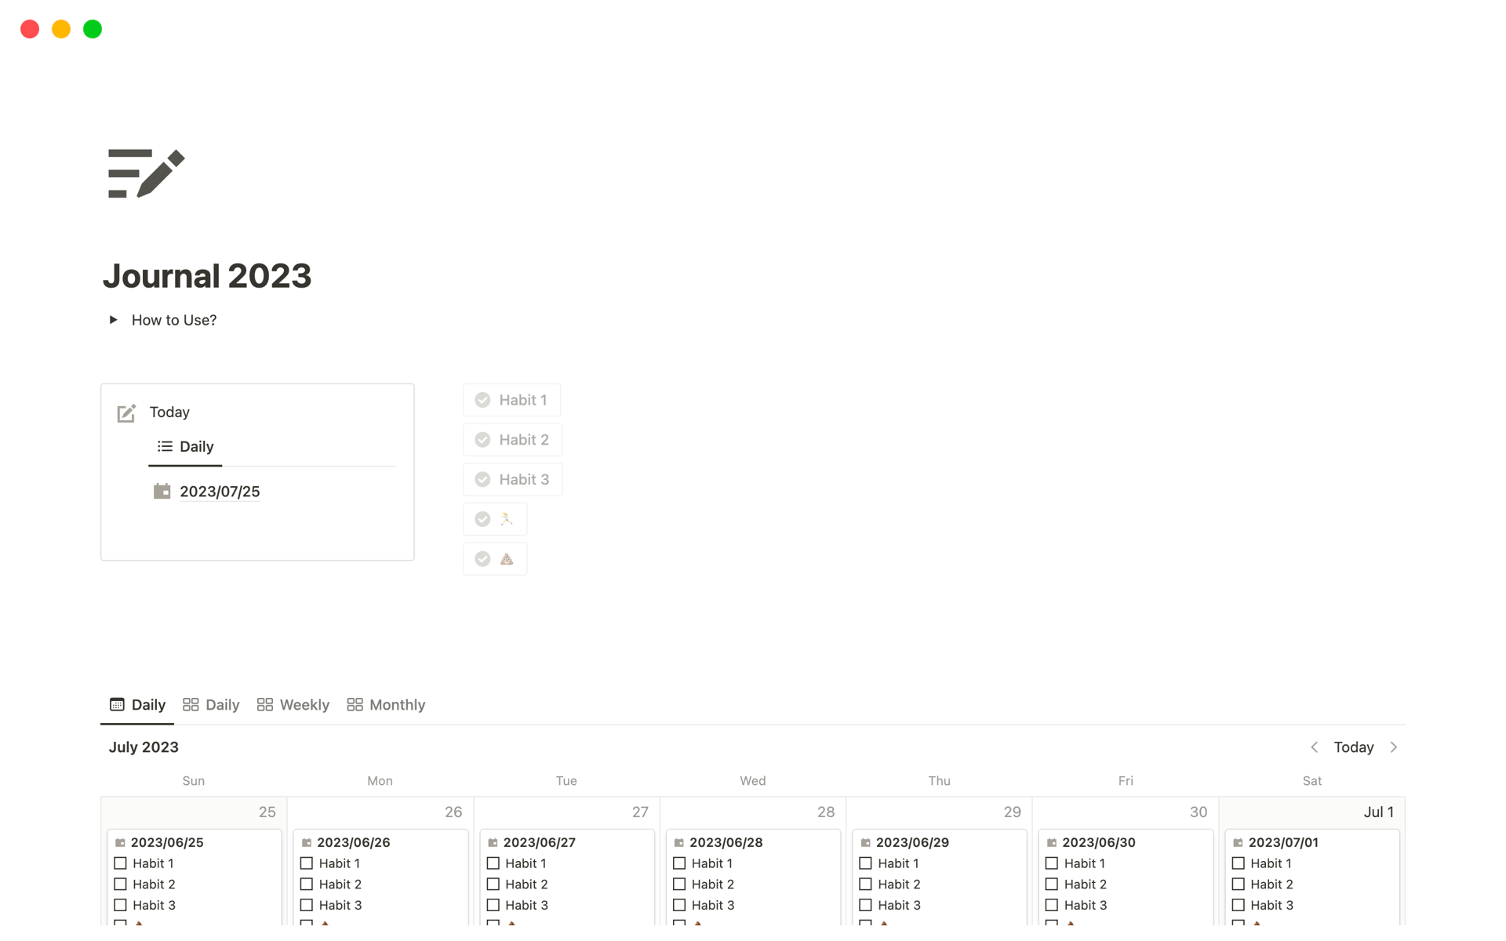The image size is (1506, 941).
Task: Click the Journal 2023 page icon
Action: click(x=147, y=173)
